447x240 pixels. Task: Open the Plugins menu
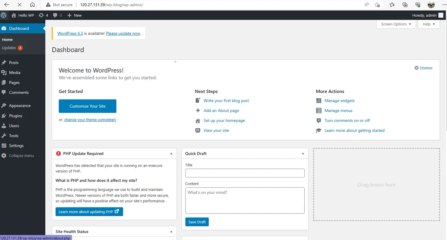23,116
